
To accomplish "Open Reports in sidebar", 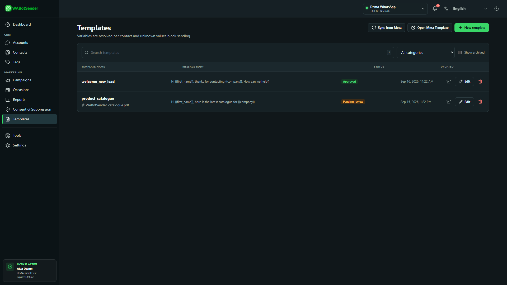I will 30,99.
